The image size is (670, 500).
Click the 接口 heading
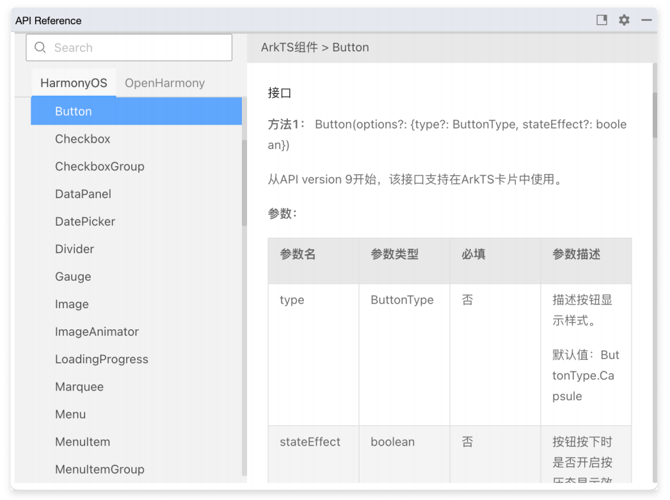pos(280,93)
